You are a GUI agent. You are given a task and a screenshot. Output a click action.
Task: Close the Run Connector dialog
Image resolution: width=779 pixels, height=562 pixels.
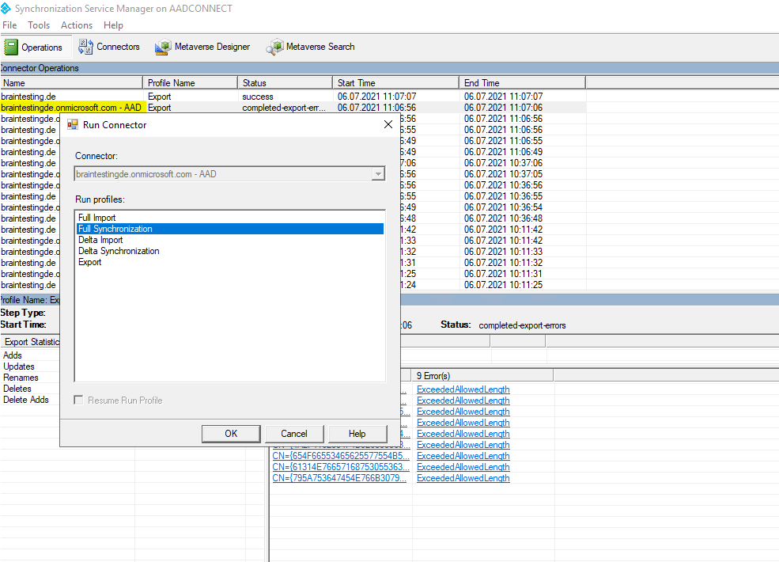pos(388,124)
